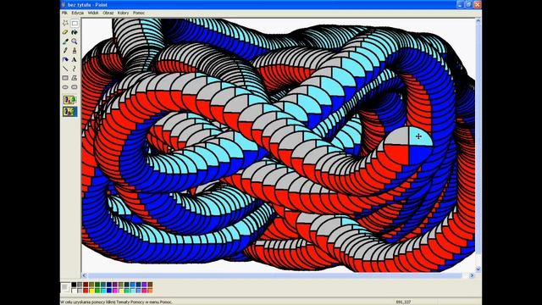542x305 pixels.
Task: Select the brown palette swatch
Action: pyautogui.click(x=151, y=285)
